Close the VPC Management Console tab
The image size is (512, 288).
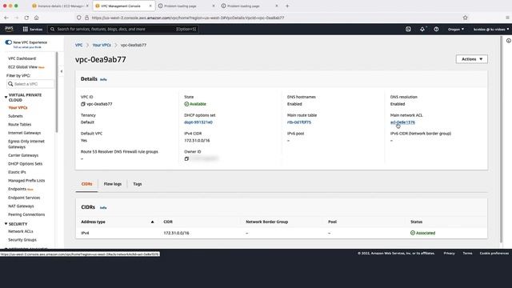coord(150,6)
